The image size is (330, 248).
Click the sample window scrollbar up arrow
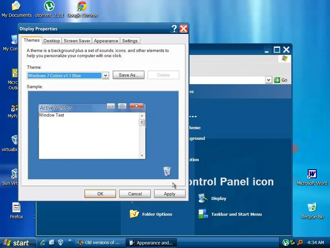(x=142, y=116)
